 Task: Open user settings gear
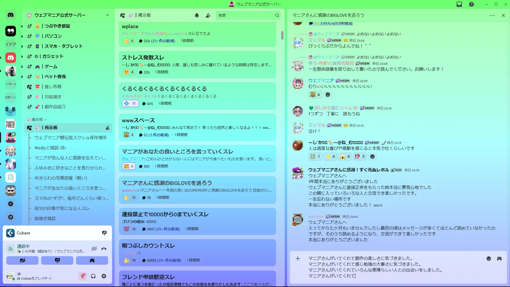(104, 276)
